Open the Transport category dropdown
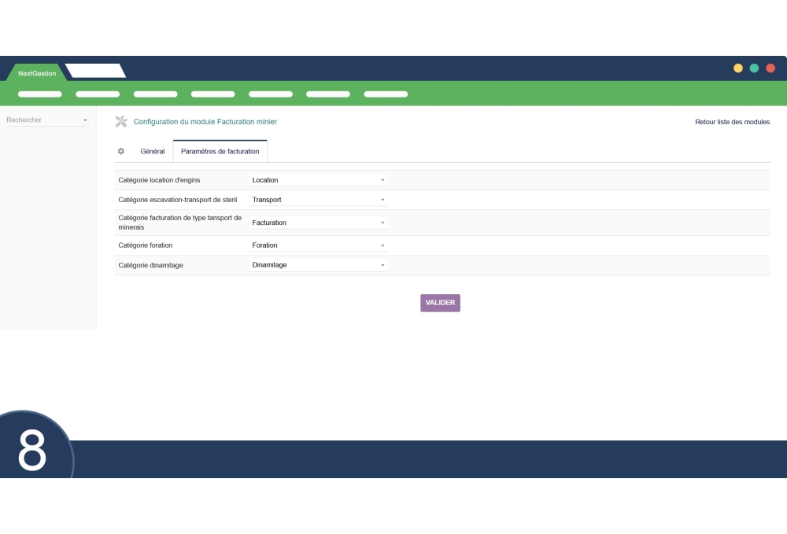This screenshot has width=787, height=534. (319, 199)
